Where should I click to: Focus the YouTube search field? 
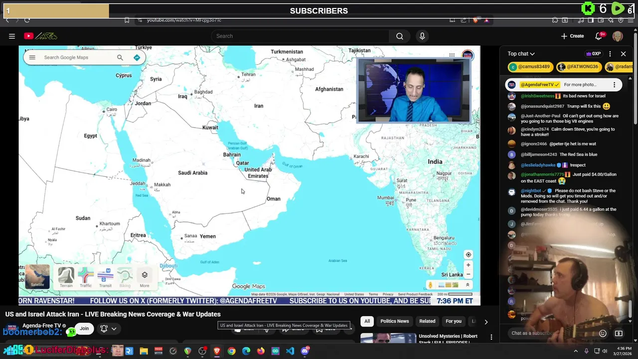pyautogui.click(x=300, y=36)
